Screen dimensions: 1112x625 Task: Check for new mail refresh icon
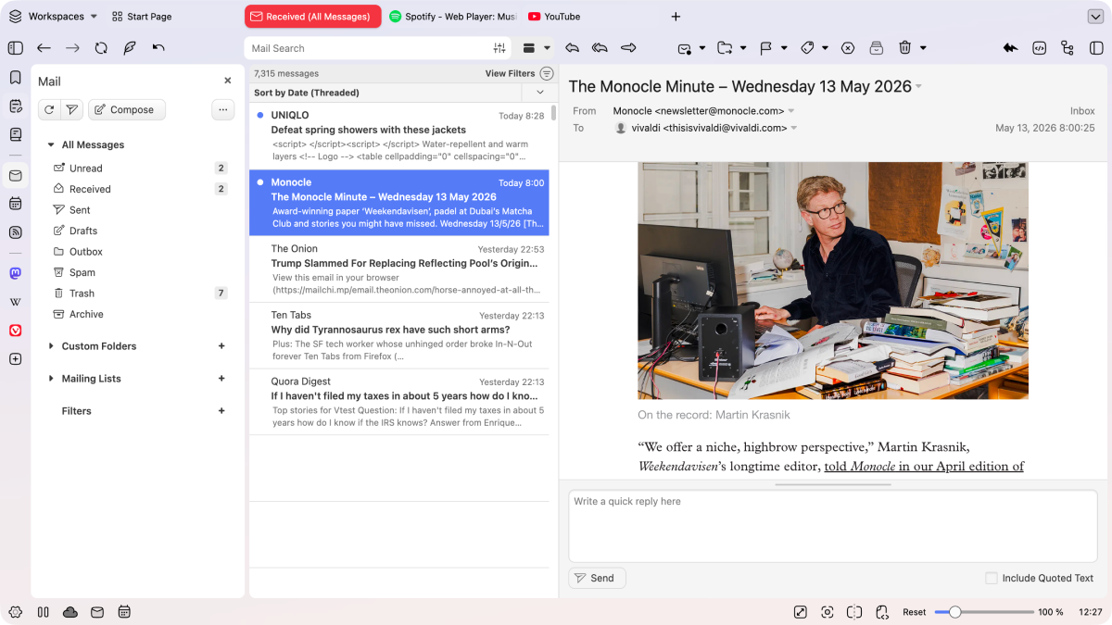48,109
